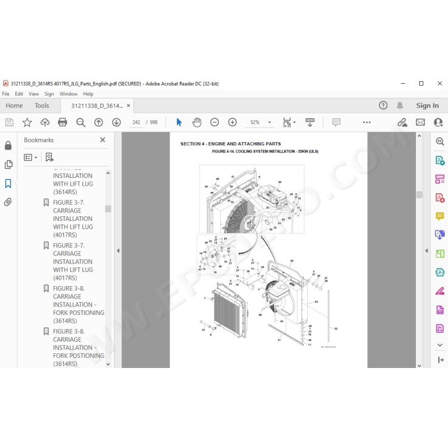Go to previous page with up arrow
448x448 pixels.
point(99,122)
